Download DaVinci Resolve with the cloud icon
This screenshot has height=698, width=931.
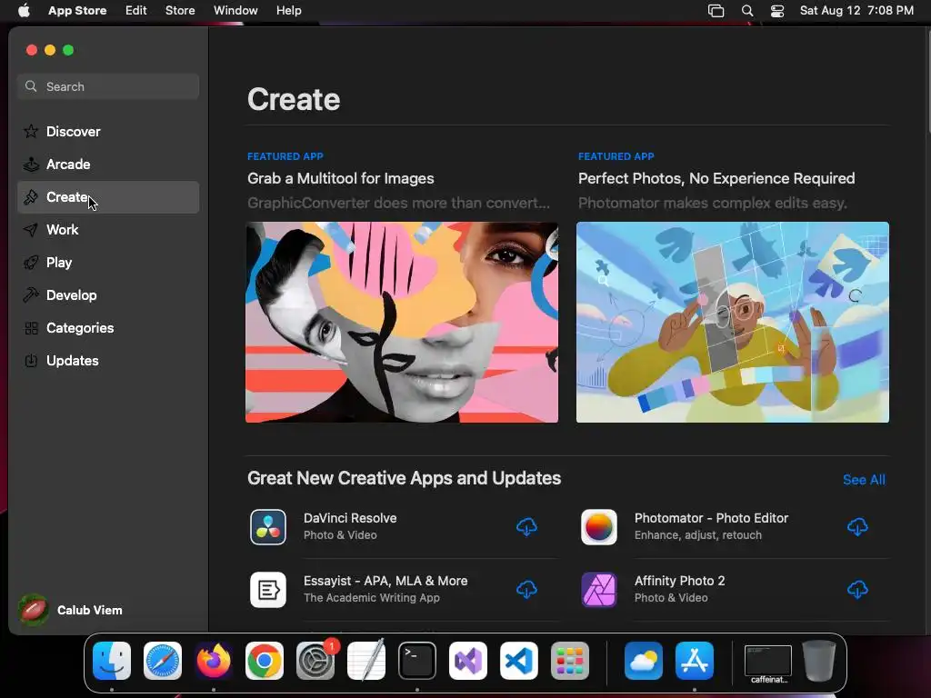click(x=526, y=526)
